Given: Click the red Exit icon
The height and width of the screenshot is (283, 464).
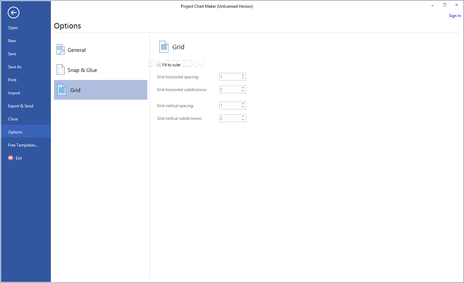Looking at the screenshot, I should pos(11,158).
